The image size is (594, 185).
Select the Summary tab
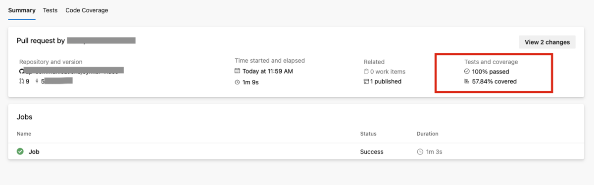22,10
